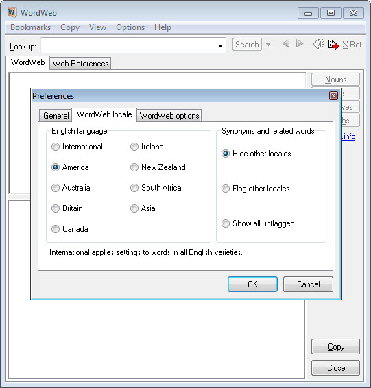Select the Britain locale option
Screen dimensions: 371x388
coord(56,208)
